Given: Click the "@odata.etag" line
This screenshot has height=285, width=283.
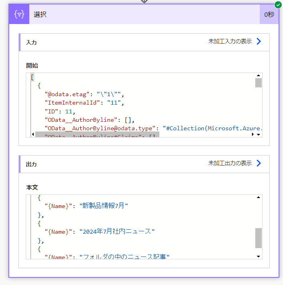Looking at the screenshot, I should point(84,94).
